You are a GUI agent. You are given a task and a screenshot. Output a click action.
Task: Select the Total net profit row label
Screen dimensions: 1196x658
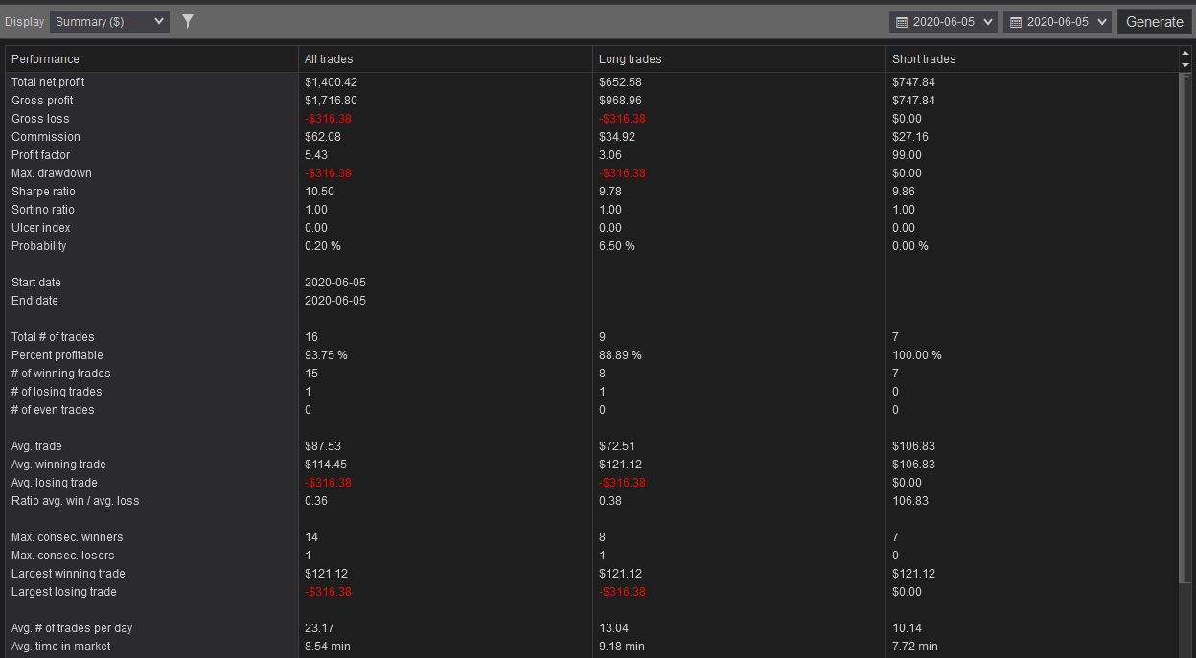[x=48, y=82]
